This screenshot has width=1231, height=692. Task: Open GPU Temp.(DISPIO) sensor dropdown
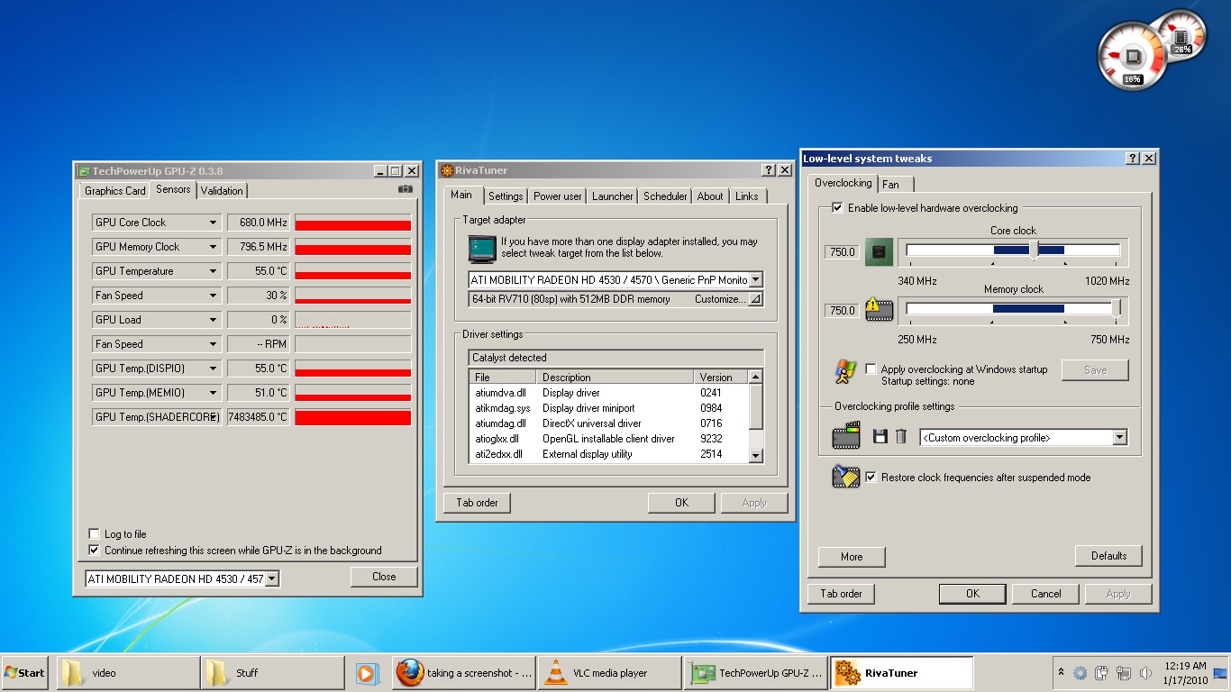tap(214, 369)
